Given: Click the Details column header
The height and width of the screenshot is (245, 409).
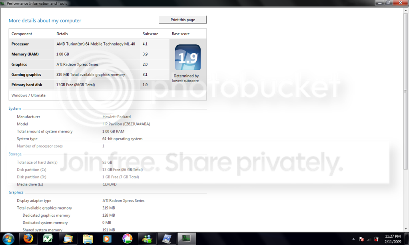Looking at the screenshot, I should pyautogui.click(x=62, y=34).
